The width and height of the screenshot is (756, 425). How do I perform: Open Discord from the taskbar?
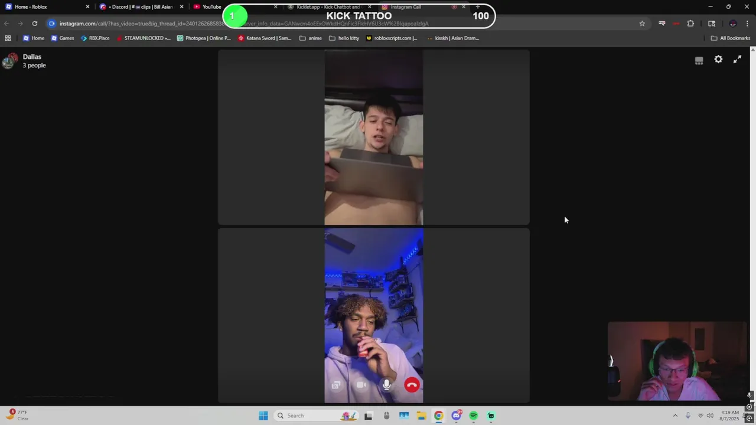point(456,416)
